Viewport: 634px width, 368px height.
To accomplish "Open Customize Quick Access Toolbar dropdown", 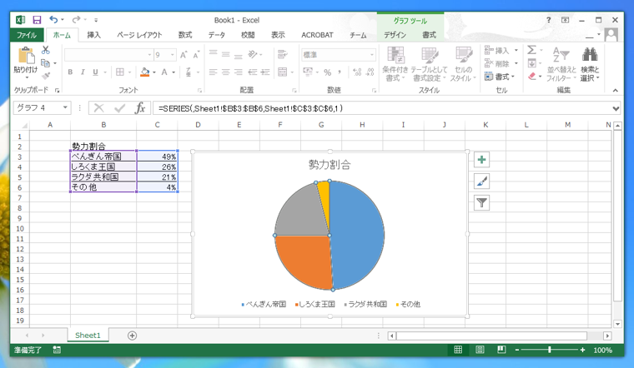I will click(96, 20).
